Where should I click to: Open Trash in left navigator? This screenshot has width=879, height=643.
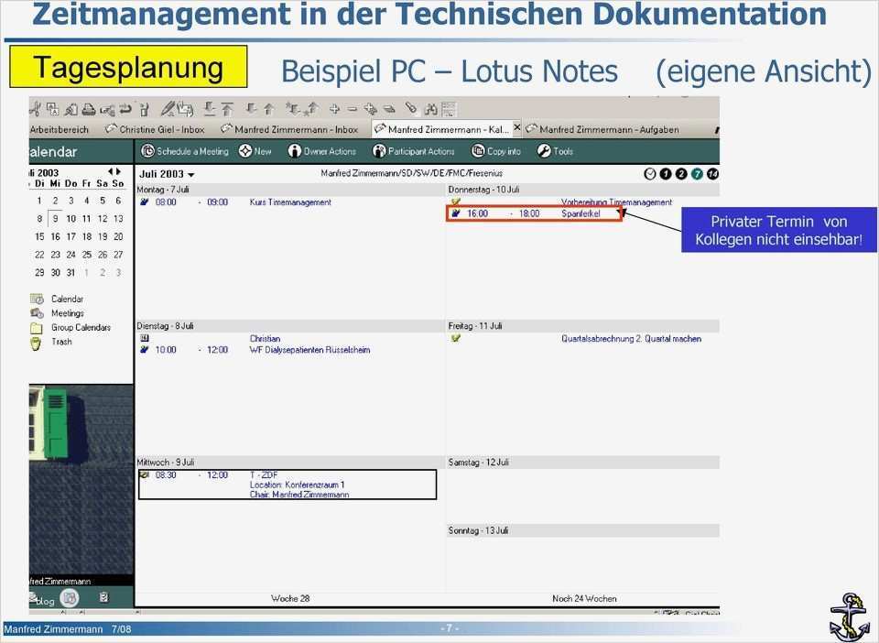[61, 342]
